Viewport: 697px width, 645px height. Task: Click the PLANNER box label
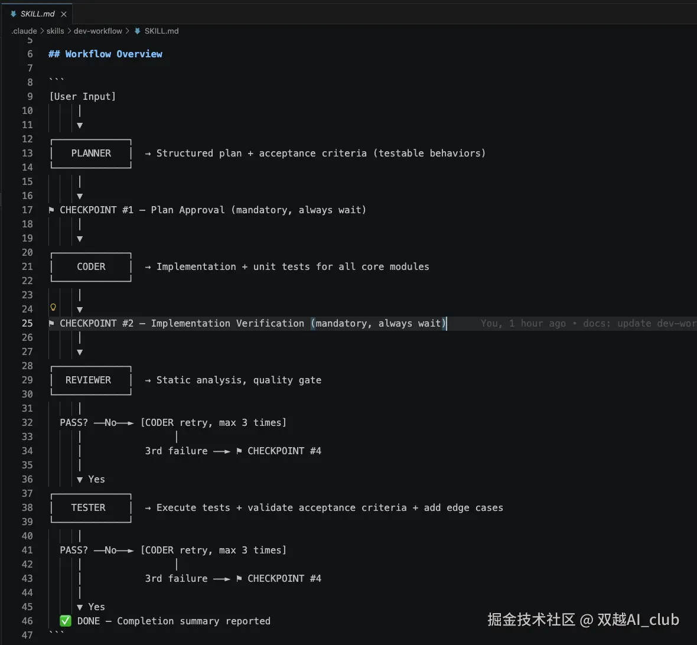[91, 153]
